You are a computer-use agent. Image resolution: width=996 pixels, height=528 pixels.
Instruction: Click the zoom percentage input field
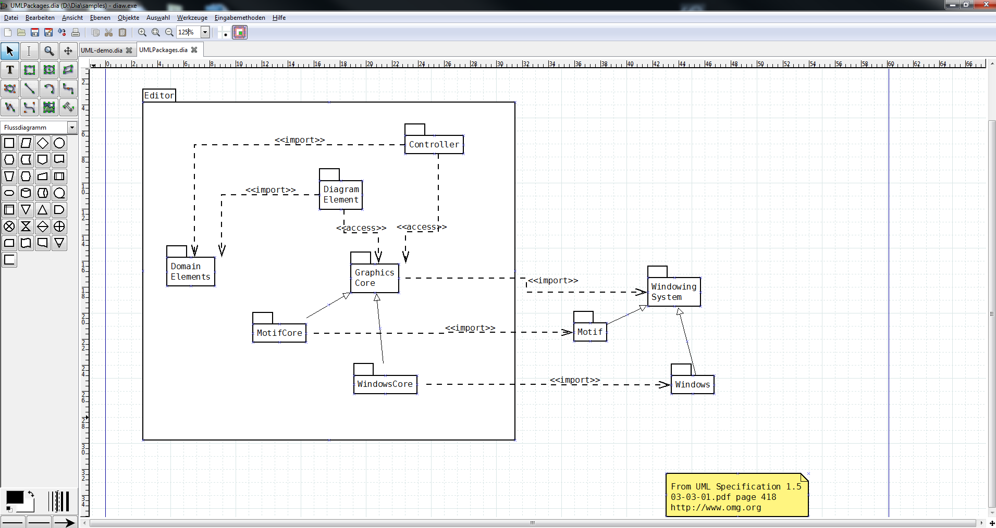click(x=188, y=32)
